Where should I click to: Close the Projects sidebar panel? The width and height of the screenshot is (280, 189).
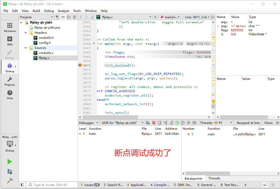[74, 17]
